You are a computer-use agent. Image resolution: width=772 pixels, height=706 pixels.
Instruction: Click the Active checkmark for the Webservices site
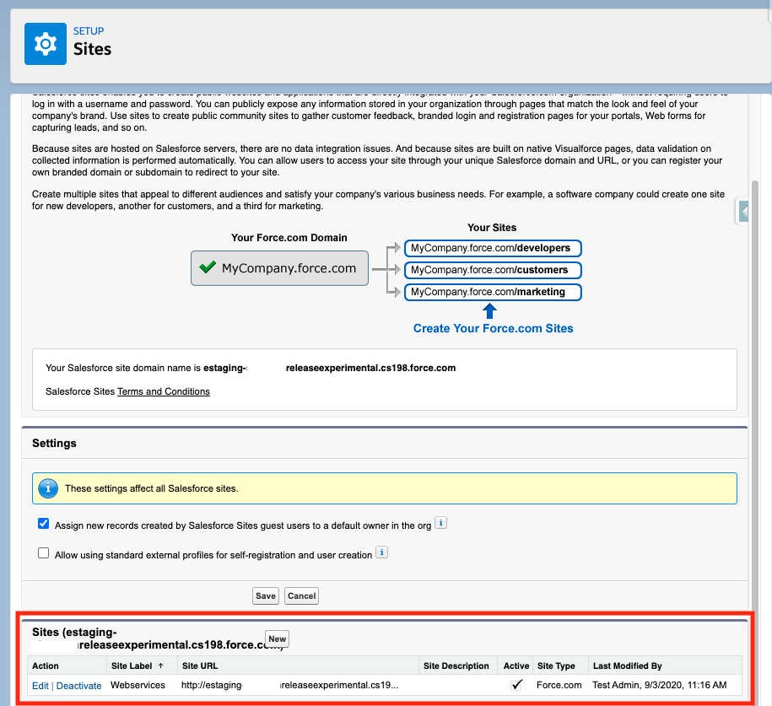518,685
